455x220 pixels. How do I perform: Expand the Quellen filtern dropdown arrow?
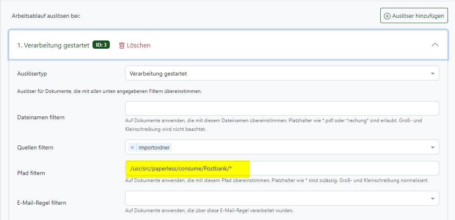tap(432, 147)
